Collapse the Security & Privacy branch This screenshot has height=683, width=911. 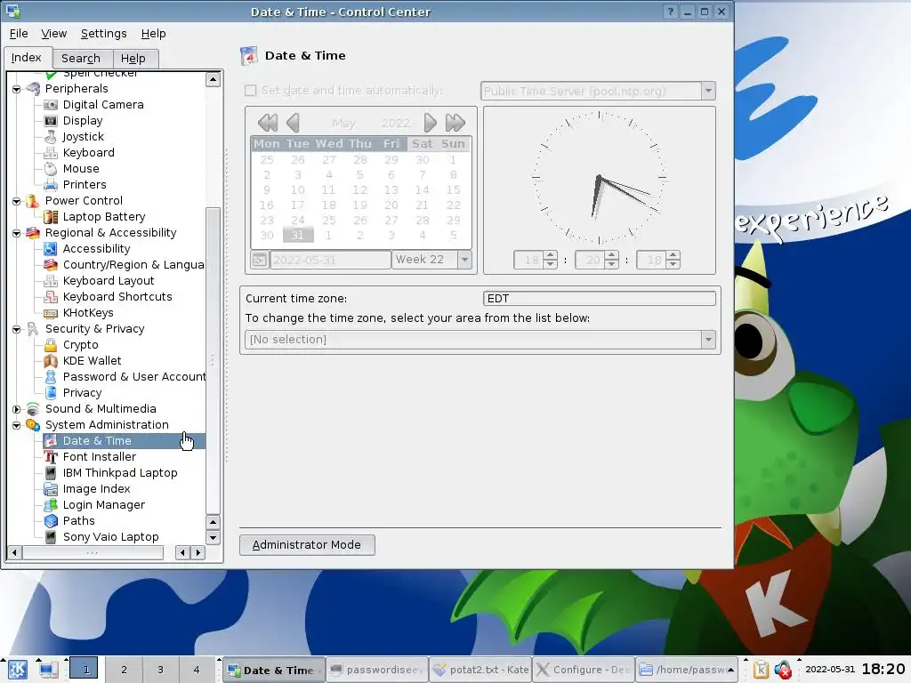16,329
